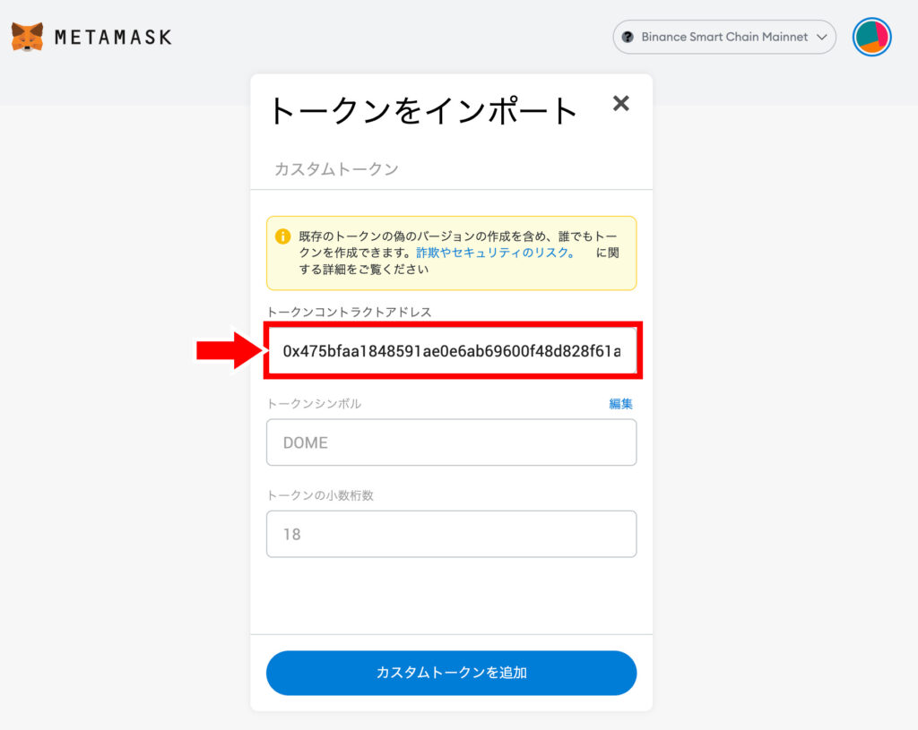Click the トークンシンボル label
Viewport: 918px width, 730px height.
pos(314,404)
